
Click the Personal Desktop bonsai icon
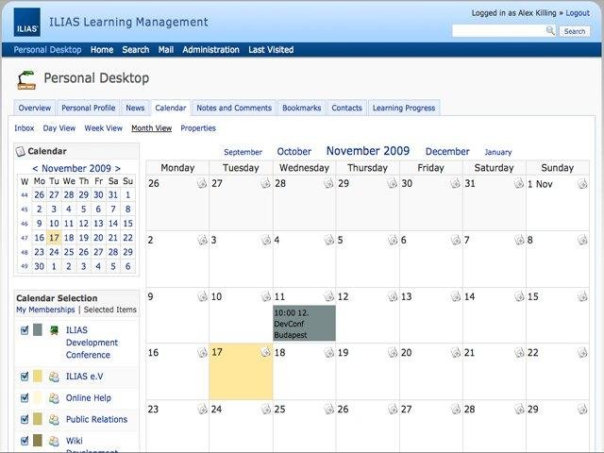(26, 79)
